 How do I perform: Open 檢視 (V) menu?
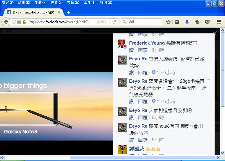[x=40, y=3]
